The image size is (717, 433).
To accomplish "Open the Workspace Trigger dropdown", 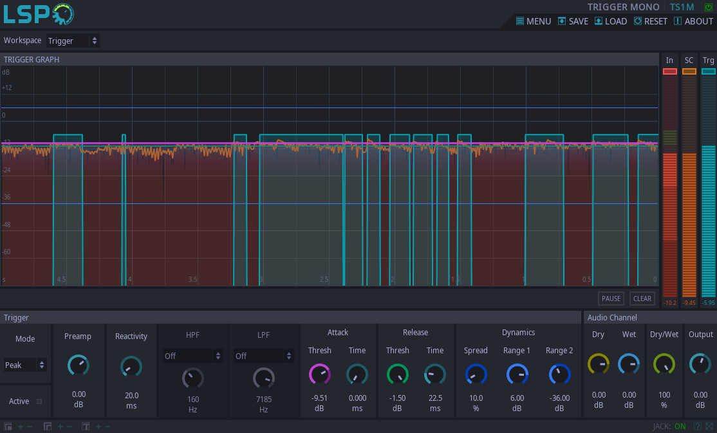I will [72, 41].
